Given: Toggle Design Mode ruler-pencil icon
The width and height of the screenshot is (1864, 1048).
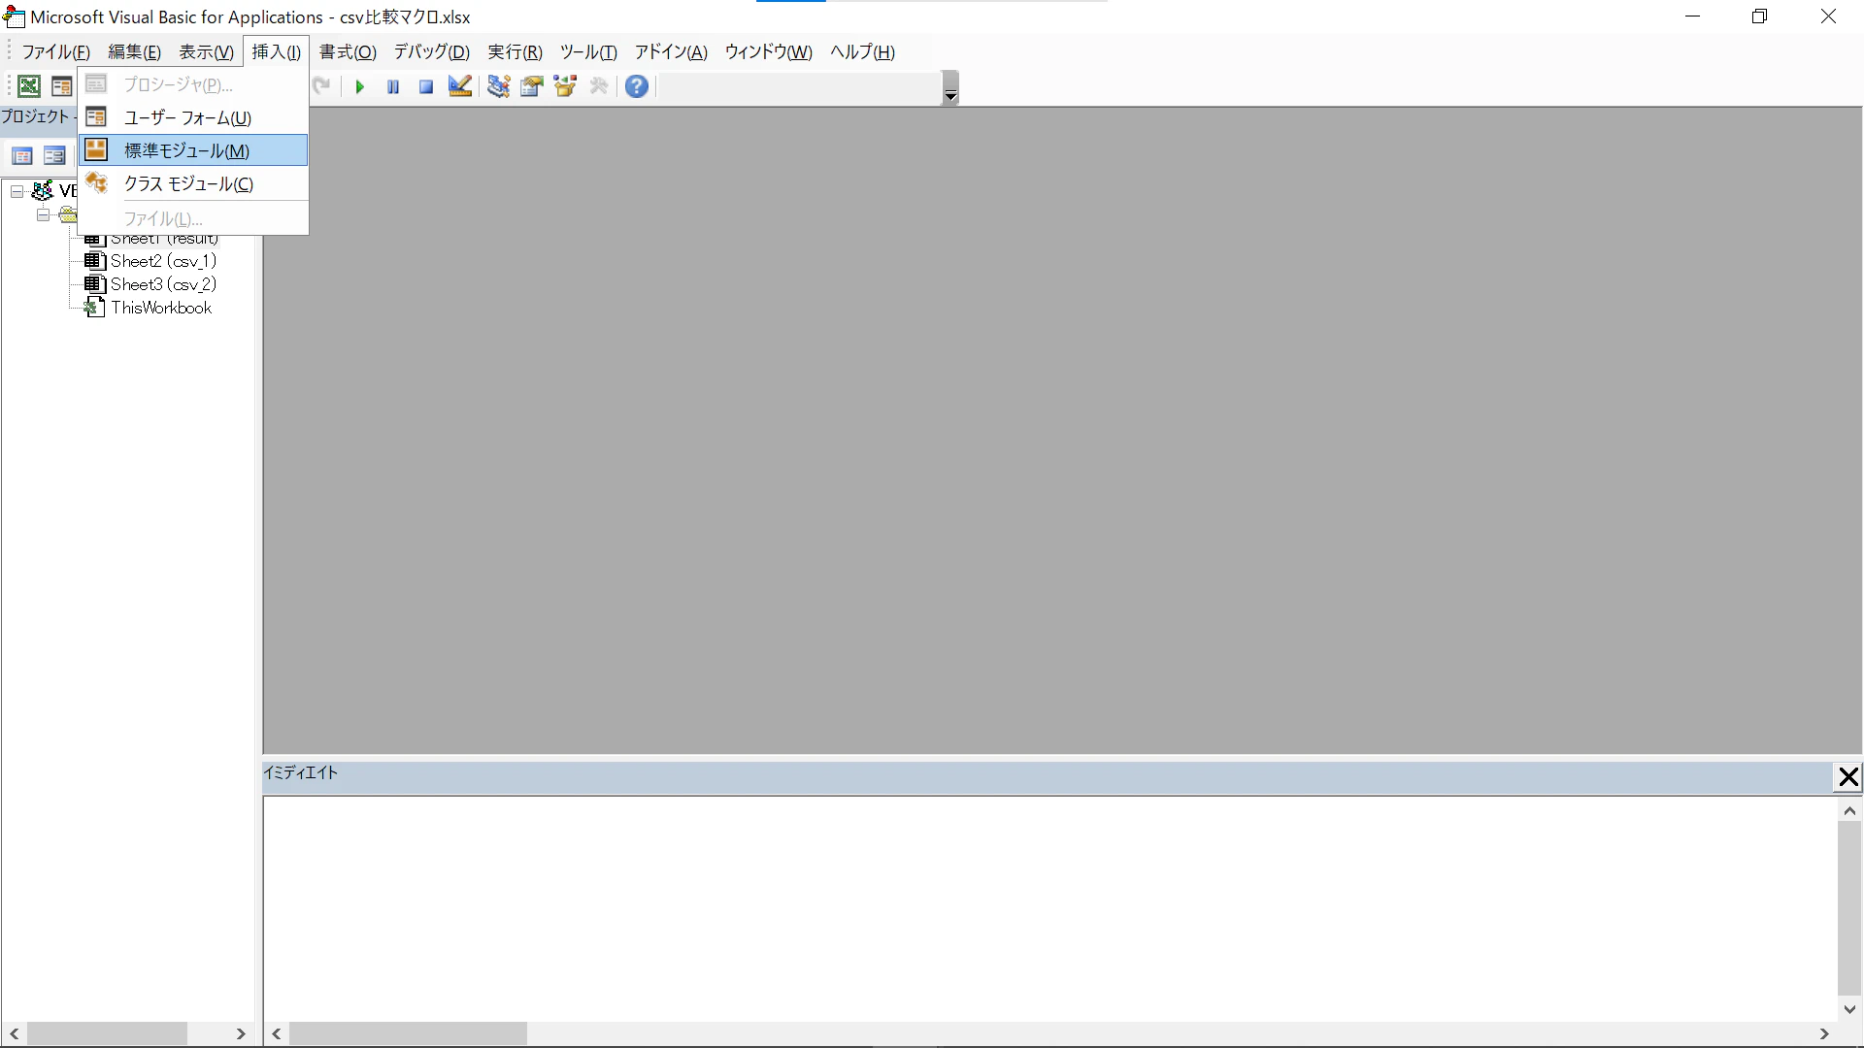Looking at the screenshot, I should pyautogui.click(x=460, y=86).
